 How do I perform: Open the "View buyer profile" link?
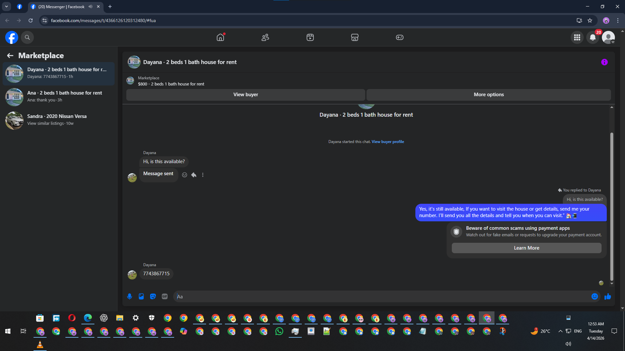click(x=388, y=142)
